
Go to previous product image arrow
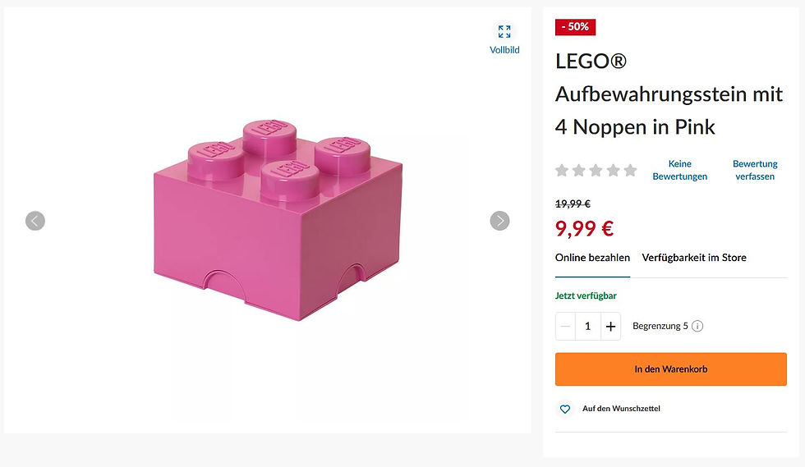pos(34,221)
